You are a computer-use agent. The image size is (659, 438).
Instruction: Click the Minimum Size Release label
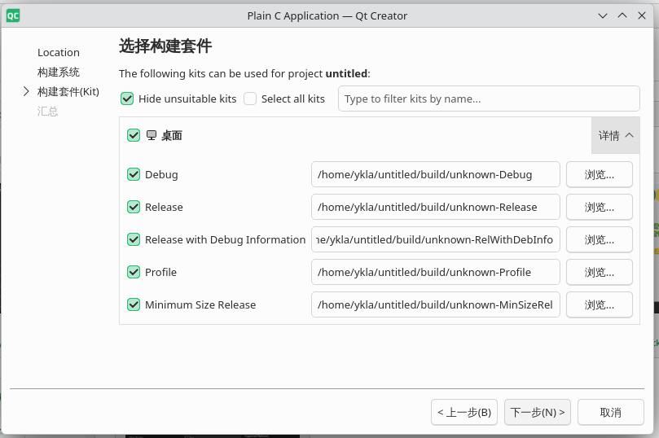(x=200, y=304)
